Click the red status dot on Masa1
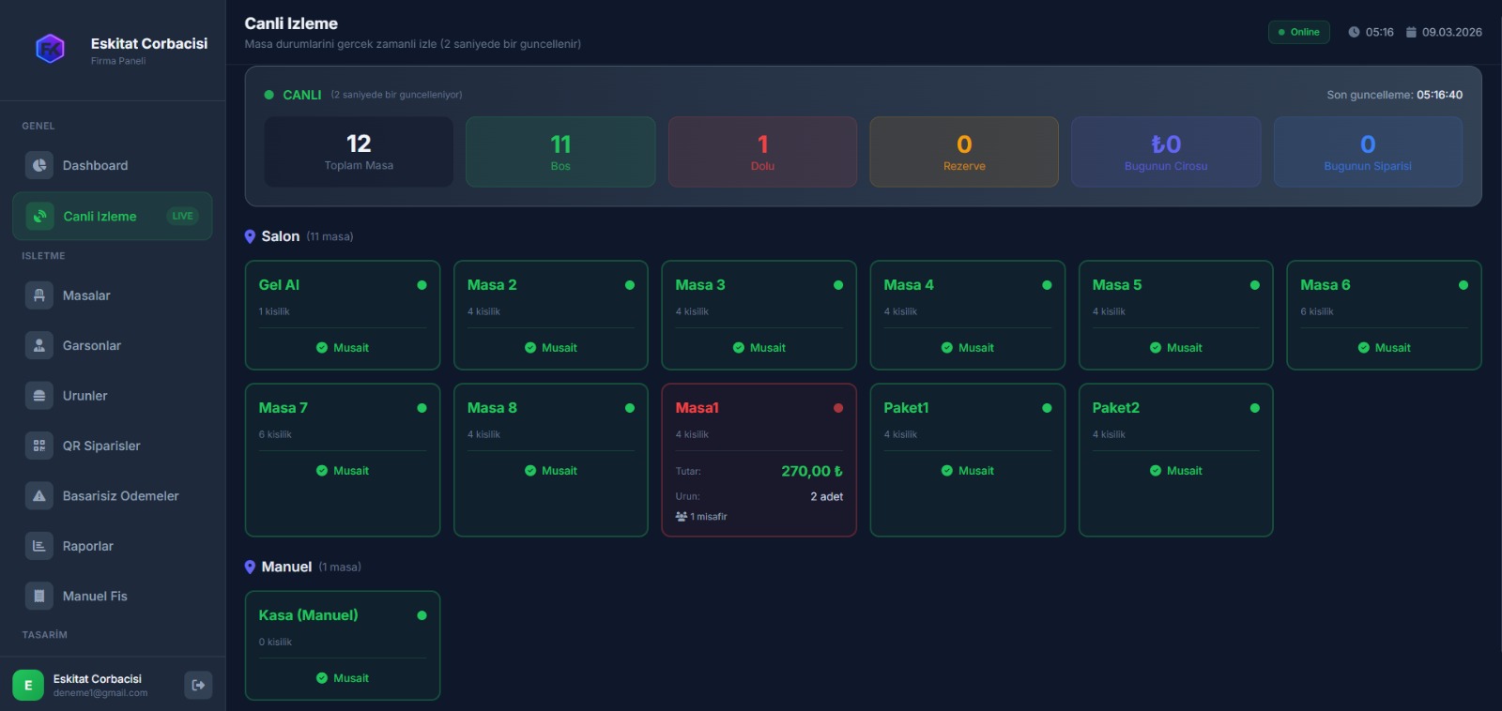 (x=838, y=408)
